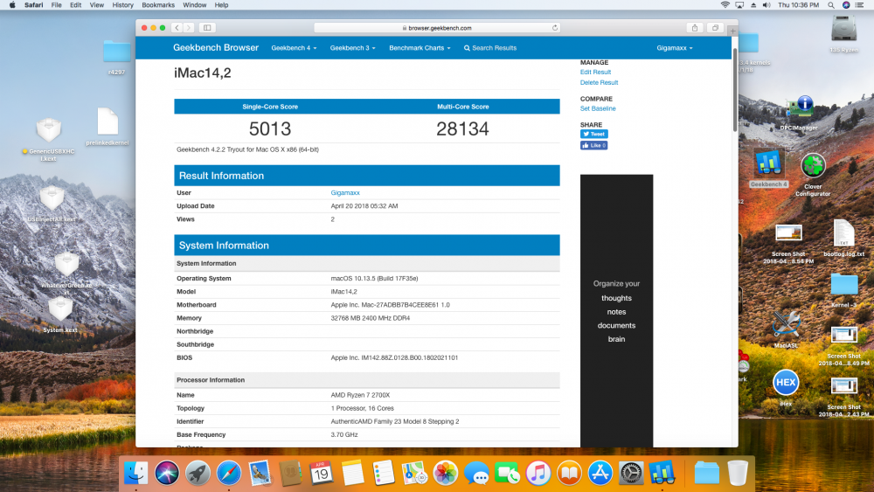Open System Preferences from the Dock

(631, 473)
